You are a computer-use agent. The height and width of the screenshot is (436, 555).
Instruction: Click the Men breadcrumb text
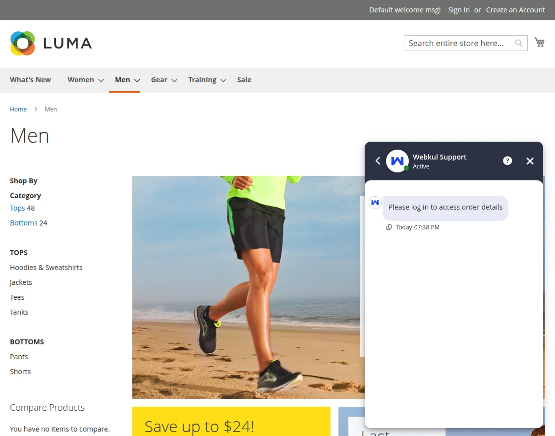pyautogui.click(x=51, y=109)
